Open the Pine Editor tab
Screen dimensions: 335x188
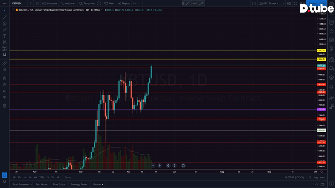(59, 184)
